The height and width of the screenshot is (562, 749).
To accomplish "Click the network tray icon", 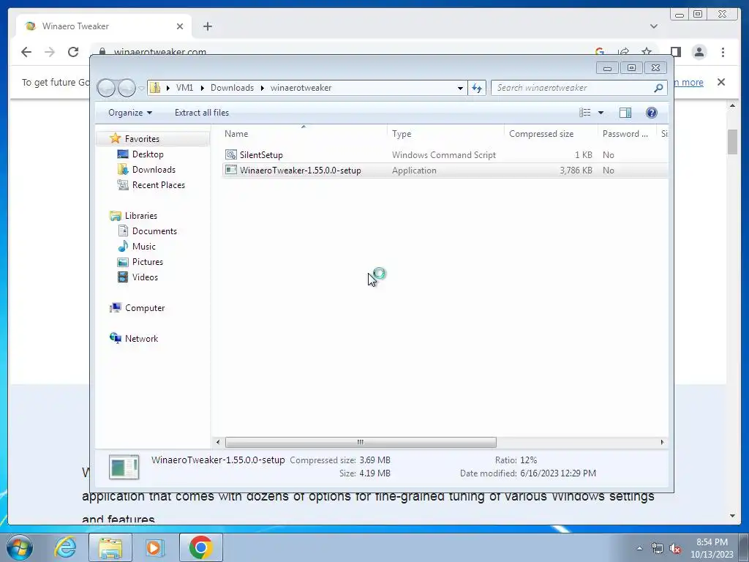I will click(658, 549).
